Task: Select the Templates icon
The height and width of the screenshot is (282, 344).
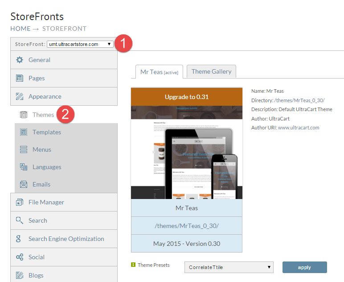Action: coord(24,132)
